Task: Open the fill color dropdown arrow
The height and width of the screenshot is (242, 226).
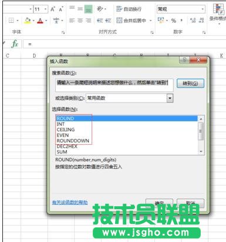Action: coord(33,21)
